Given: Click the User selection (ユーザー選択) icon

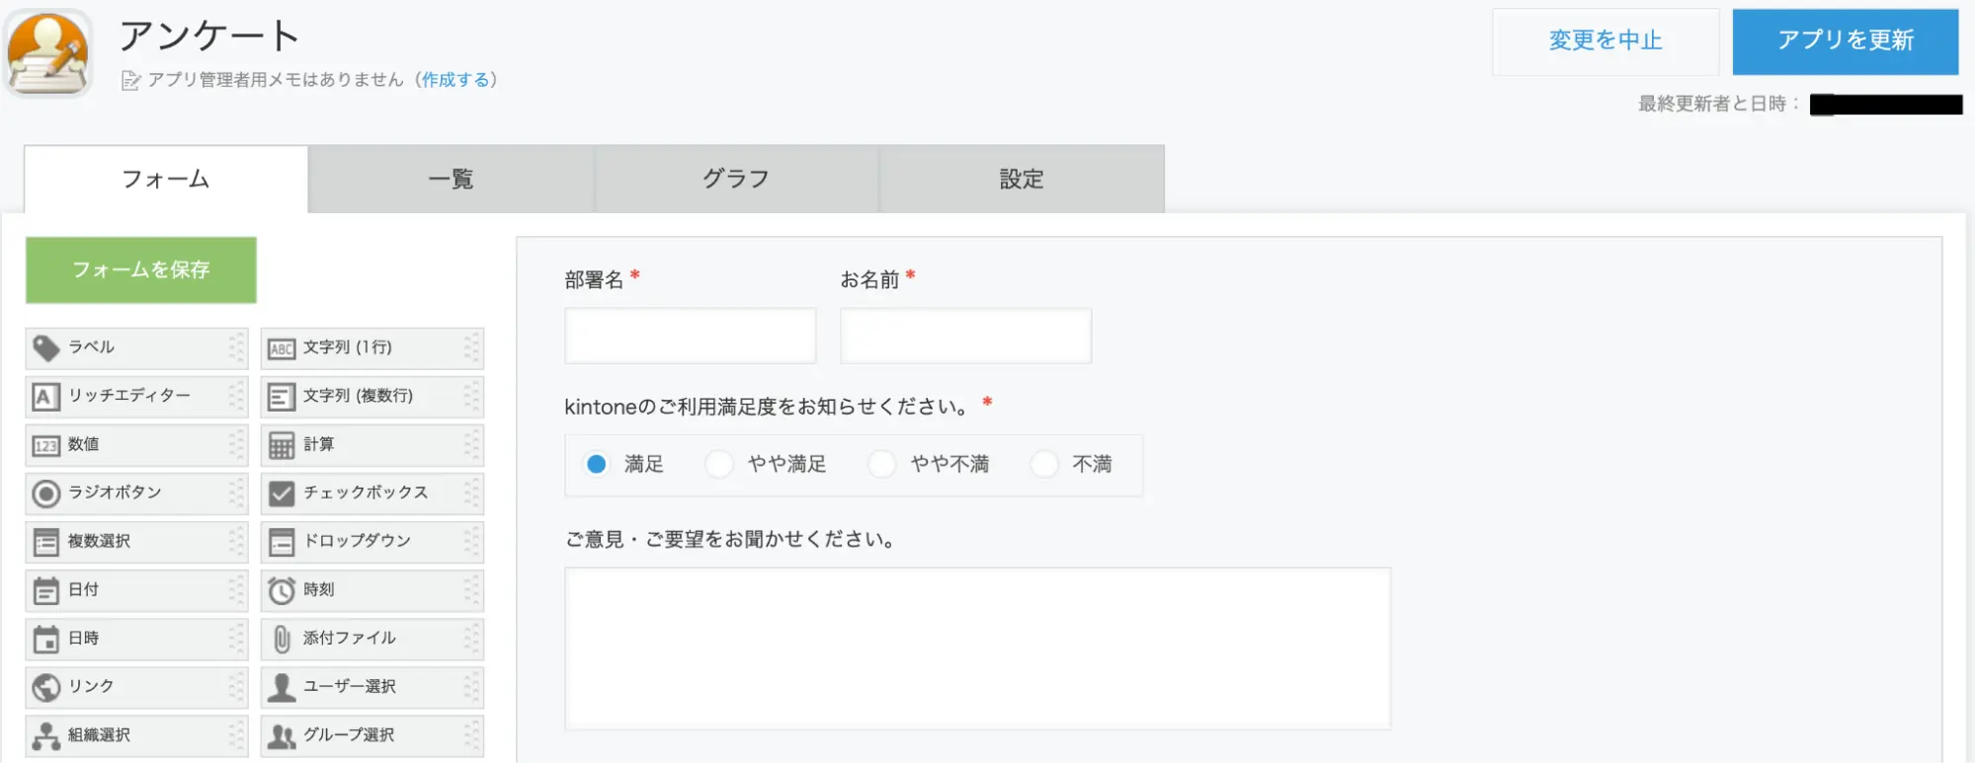Looking at the screenshot, I should click(282, 687).
